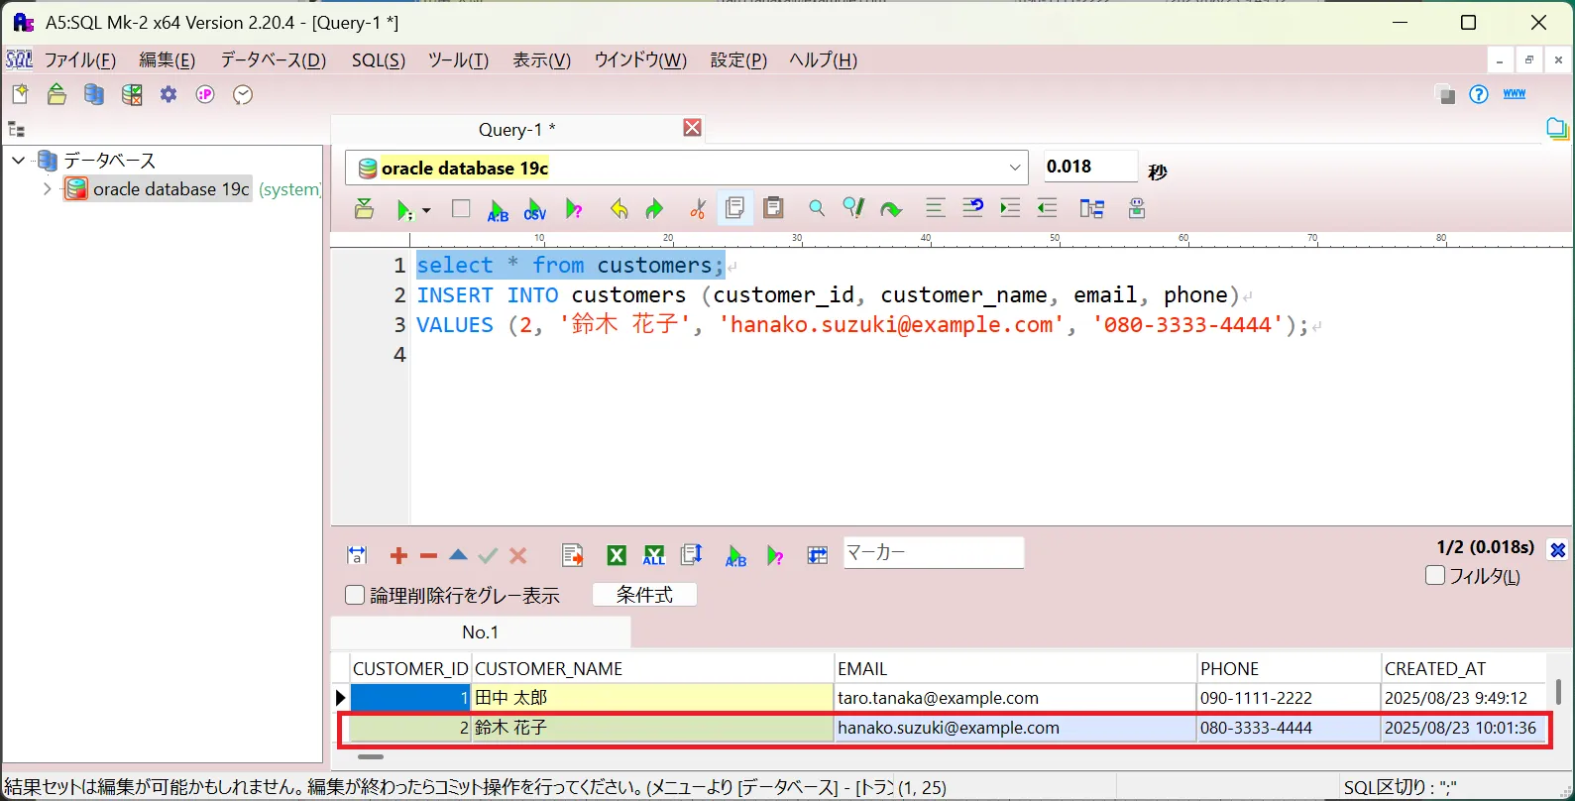
Task: Click the purple P icon in main toolbar
Action: tap(205, 94)
